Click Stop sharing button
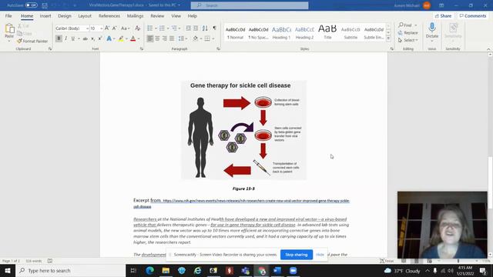493x277 pixels. tap(297, 255)
